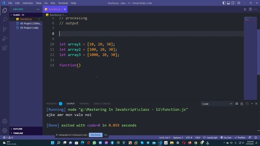
Task: Hide the screen sharing notification bar
Action: (x=106, y=135)
